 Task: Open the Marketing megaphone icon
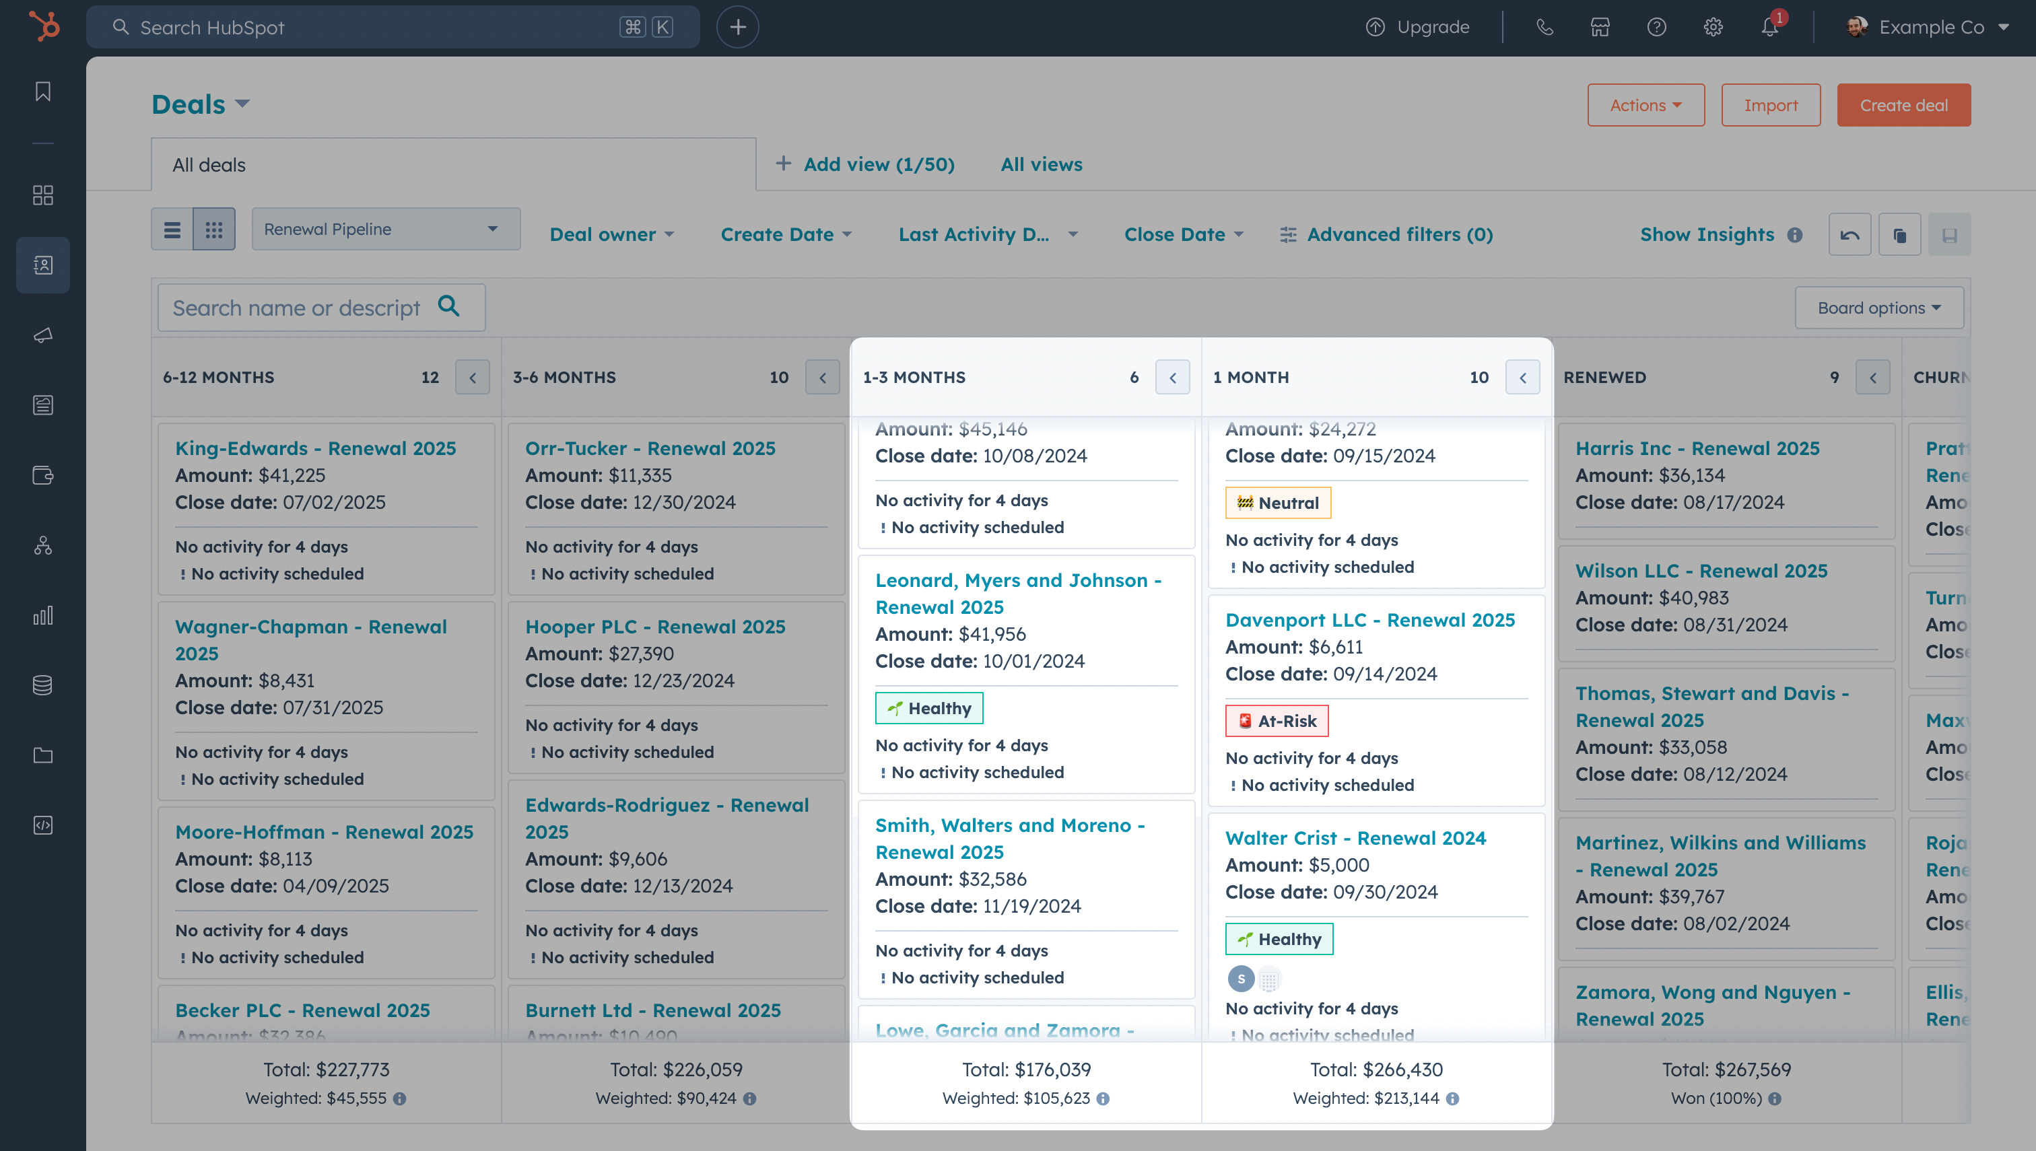42,335
